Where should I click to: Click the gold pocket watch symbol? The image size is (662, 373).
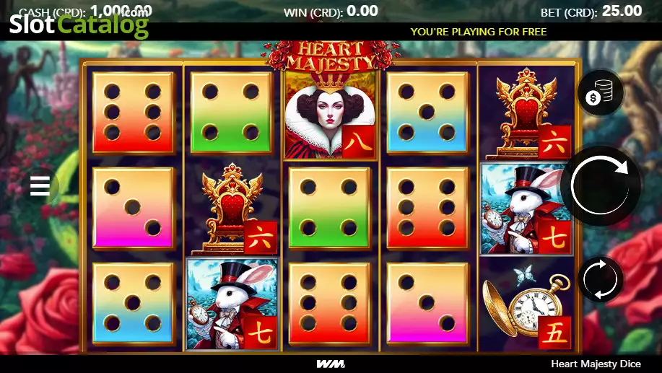tap(526, 304)
